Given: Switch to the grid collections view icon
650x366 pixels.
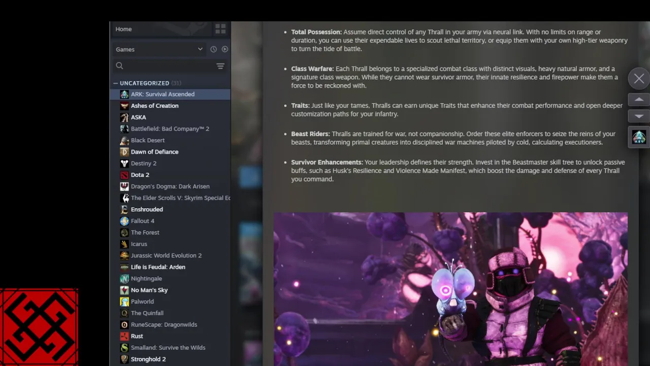Looking at the screenshot, I should click(220, 29).
